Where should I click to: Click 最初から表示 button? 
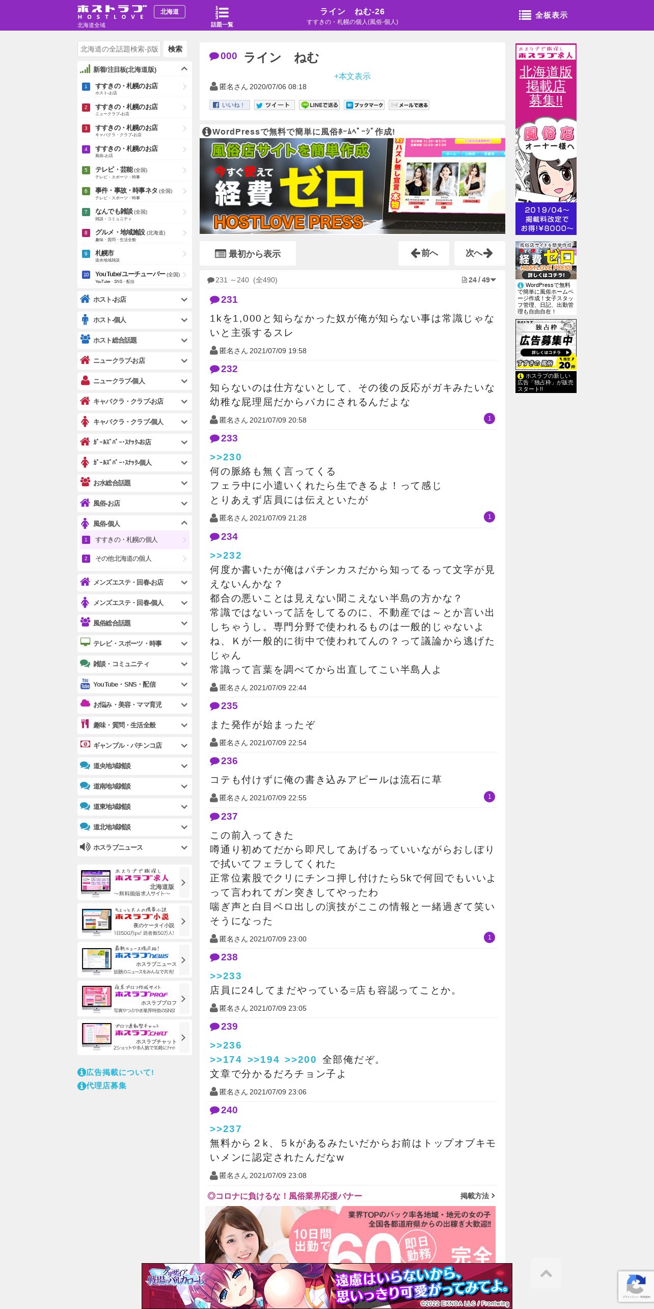click(248, 254)
